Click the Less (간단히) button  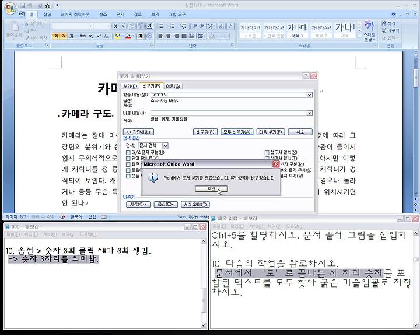coord(138,132)
